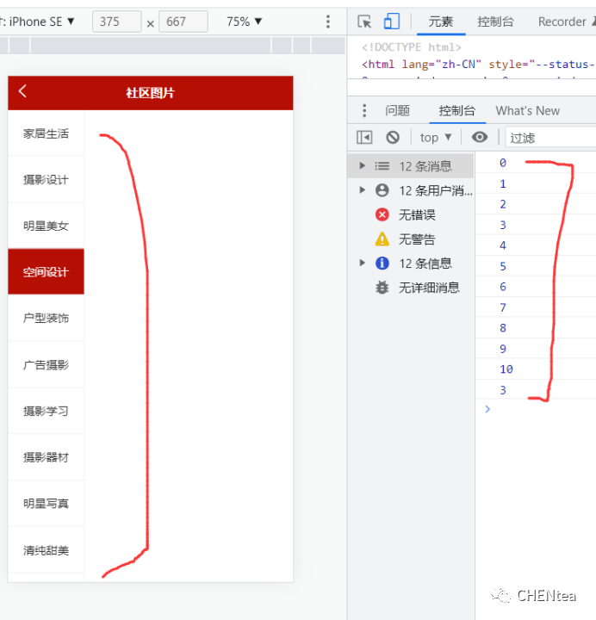Open the Recorder tab
Viewport: 596px width, 620px height.
click(x=562, y=22)
